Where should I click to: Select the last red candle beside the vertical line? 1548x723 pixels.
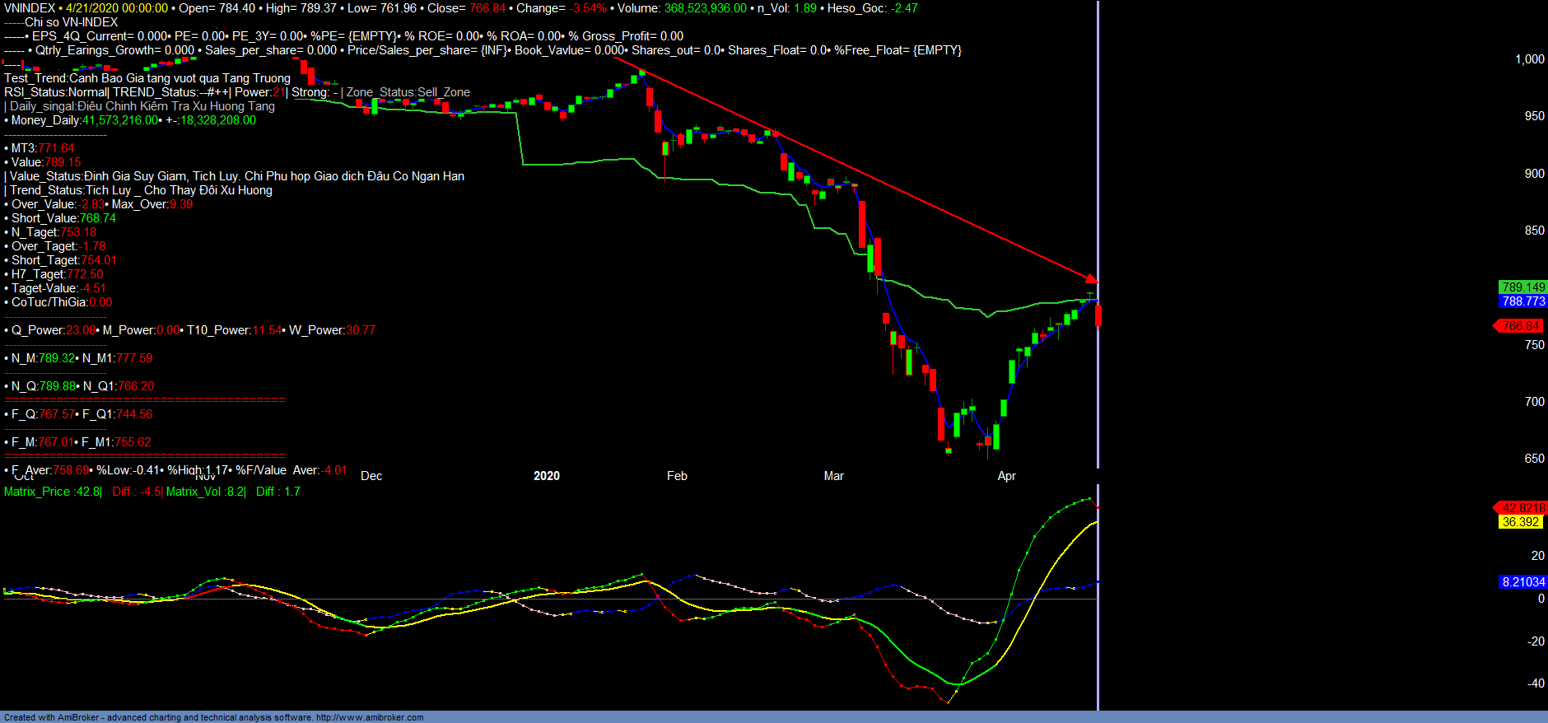click(1098, 315)
